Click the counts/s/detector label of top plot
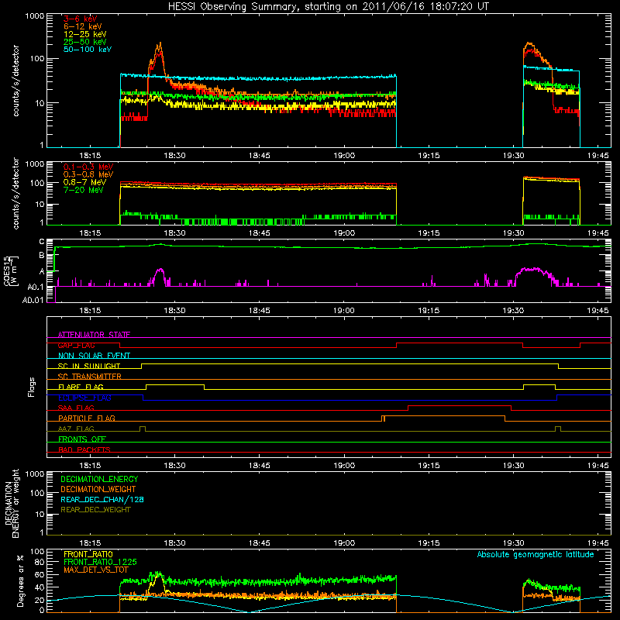 point(15,81)
